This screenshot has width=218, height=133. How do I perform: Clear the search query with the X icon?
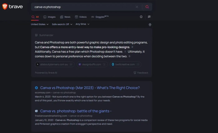137,7
